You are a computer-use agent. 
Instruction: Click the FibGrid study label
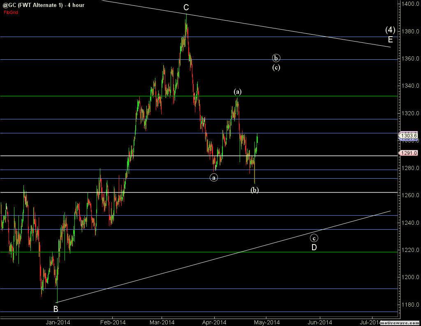(x=11, y=12)
